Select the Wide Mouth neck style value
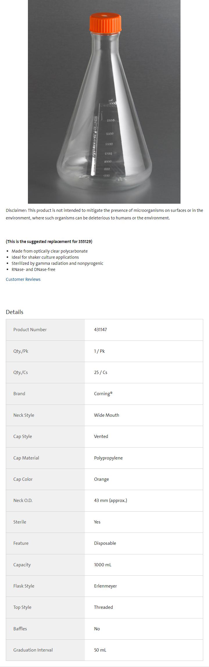The width and height of the screenshot is (209, 667). click(x=106, y=415)
